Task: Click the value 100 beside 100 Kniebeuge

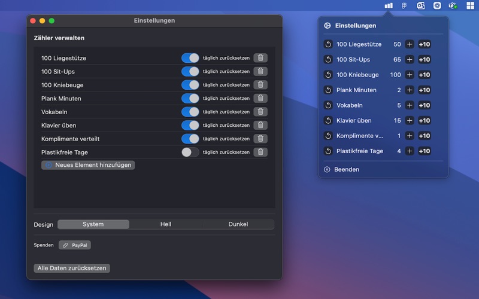Action: click(395, 75)
